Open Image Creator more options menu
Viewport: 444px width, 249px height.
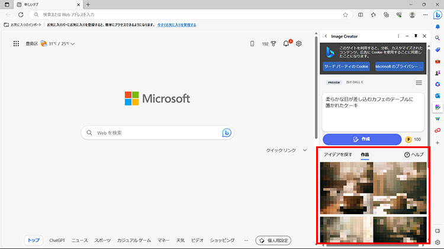(x=398, y=36)
